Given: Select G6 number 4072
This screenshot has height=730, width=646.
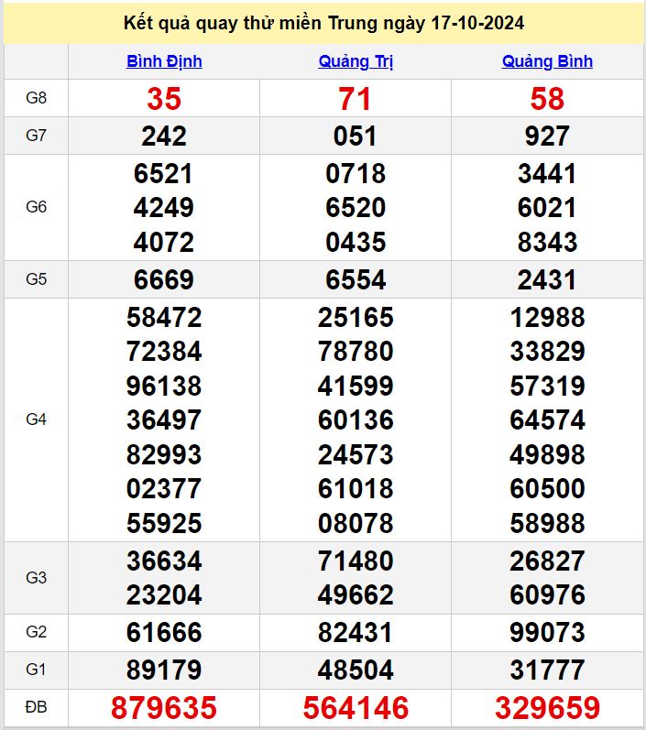Looking at the screenshot, I should tap(163, 242).
